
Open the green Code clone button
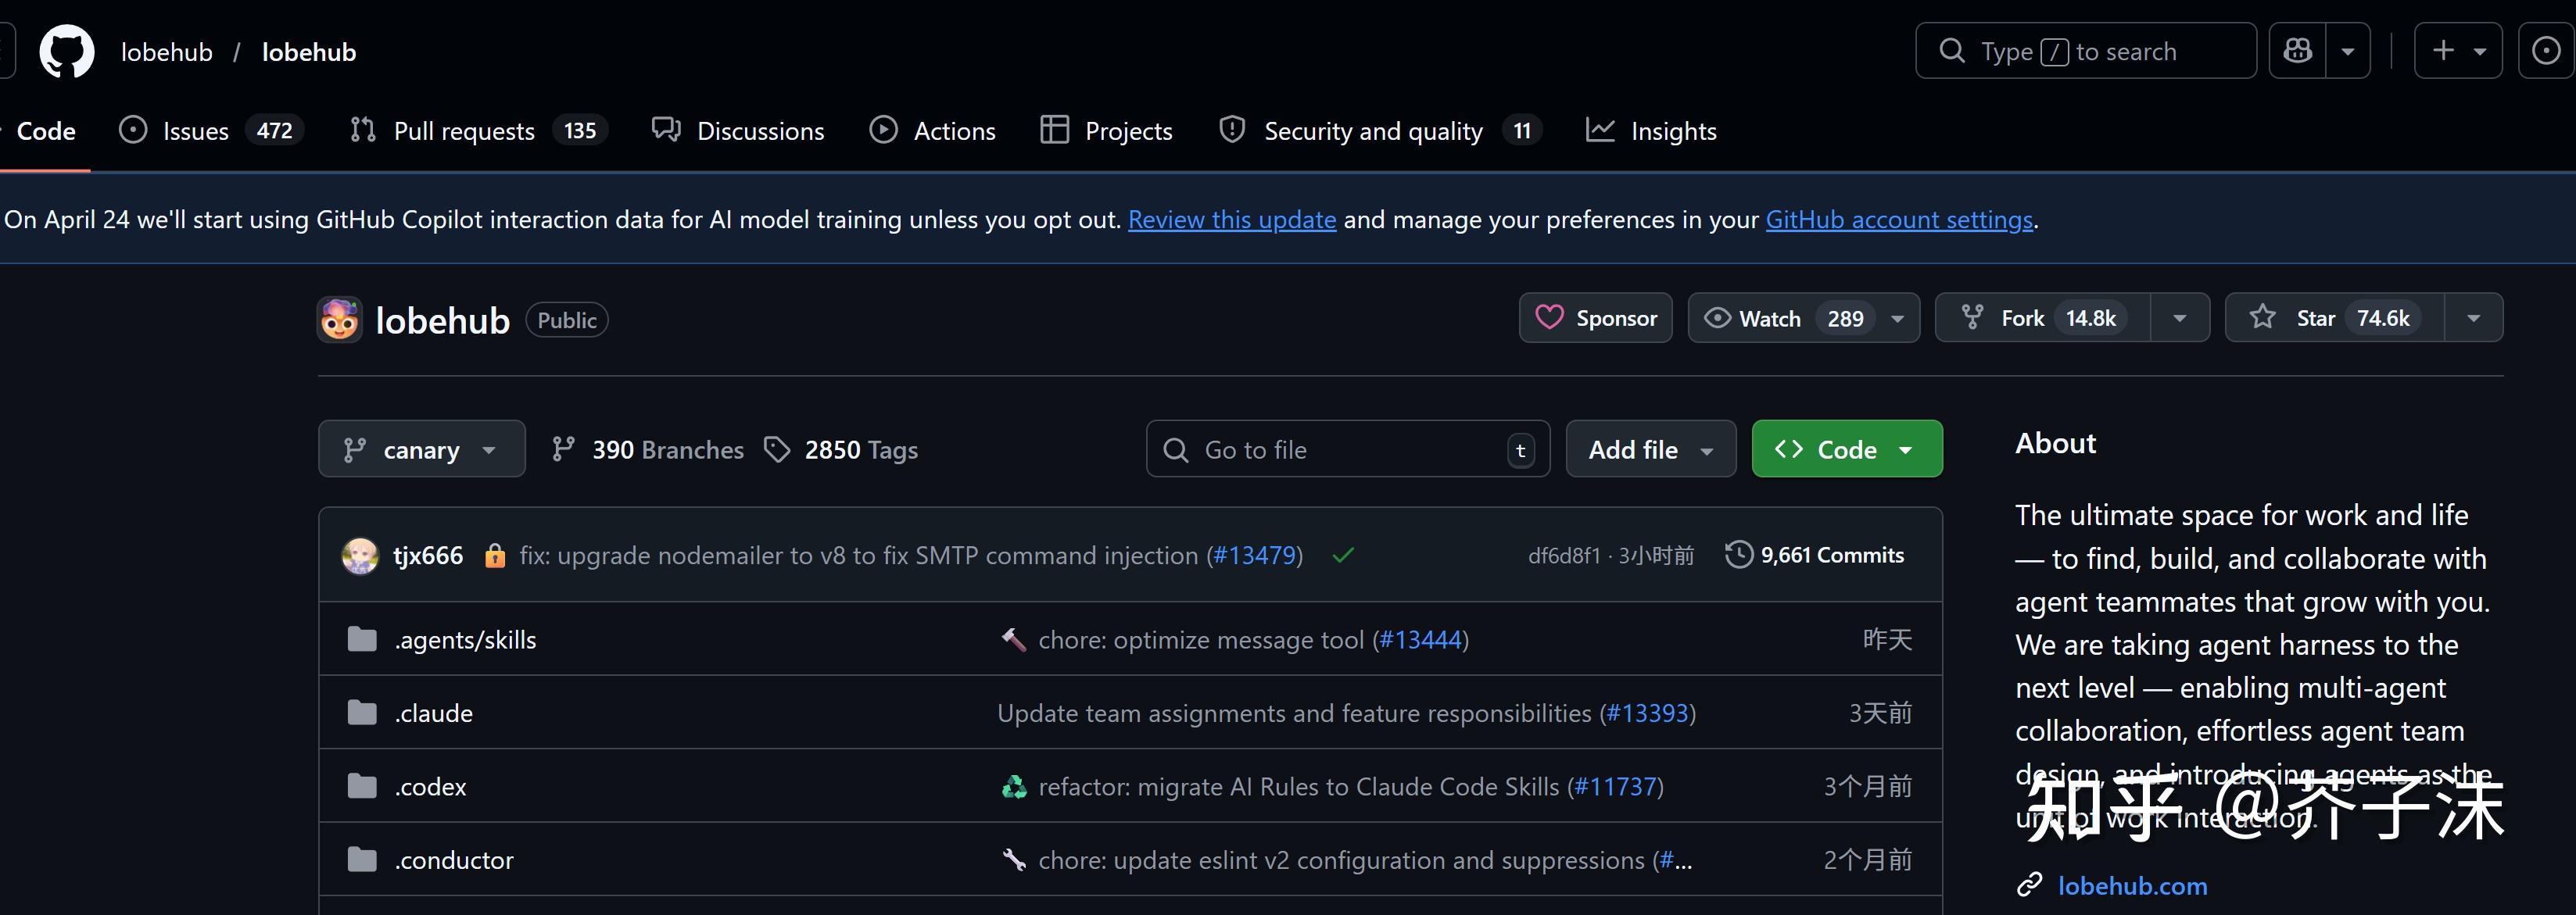[1846, 449]
